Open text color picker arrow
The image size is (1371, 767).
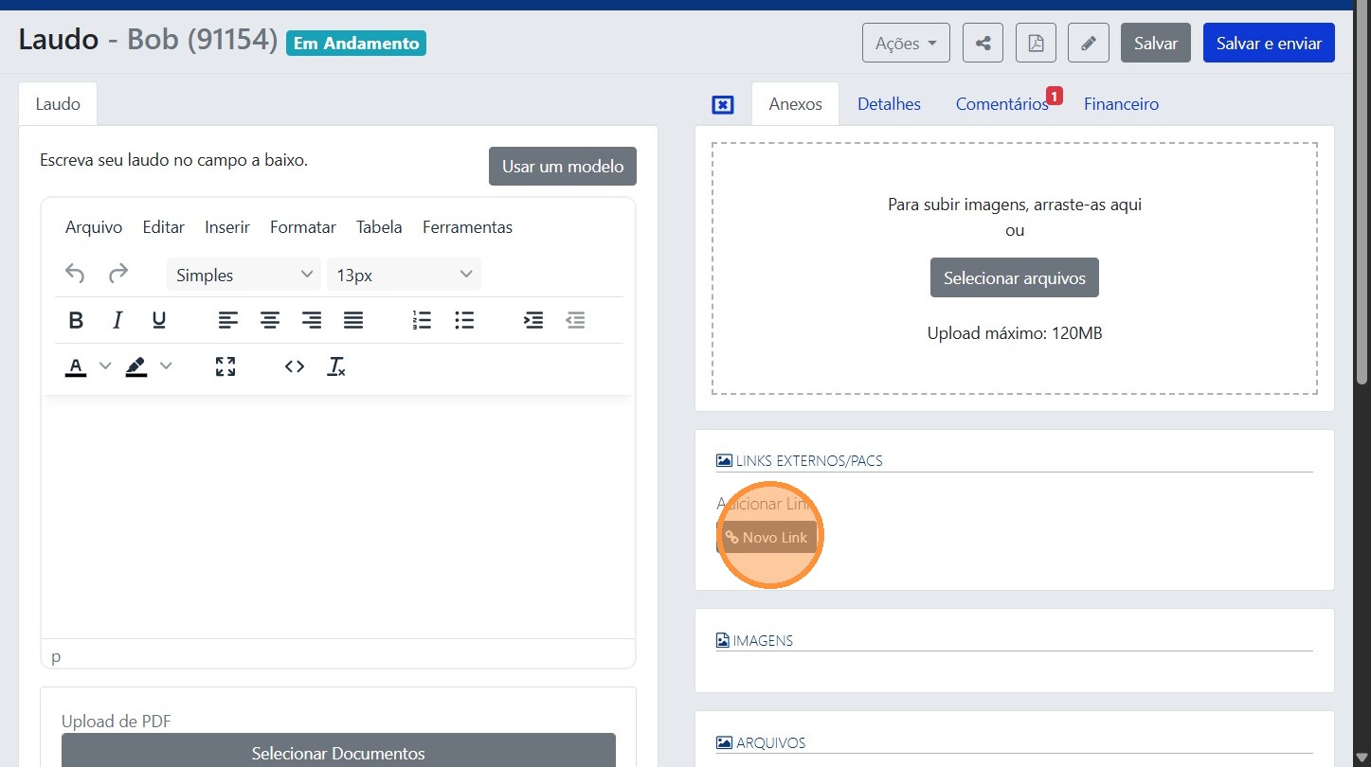(105, 366)
